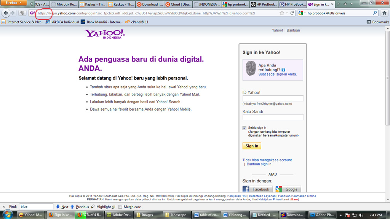Switch to the Mikrotik Ro... tab
Viewport: 390px width, 219px height.
64,4
